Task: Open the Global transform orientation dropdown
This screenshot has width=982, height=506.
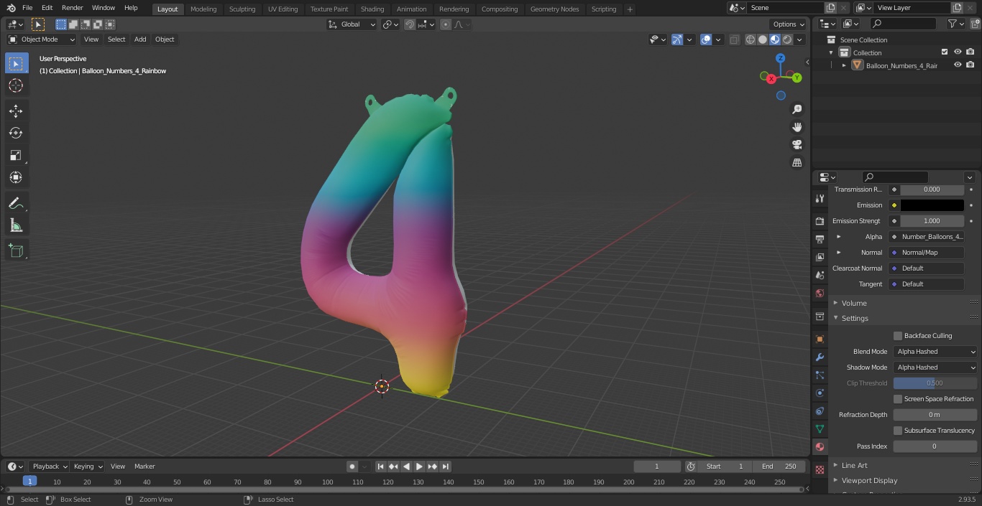Action: click(352, 24)
